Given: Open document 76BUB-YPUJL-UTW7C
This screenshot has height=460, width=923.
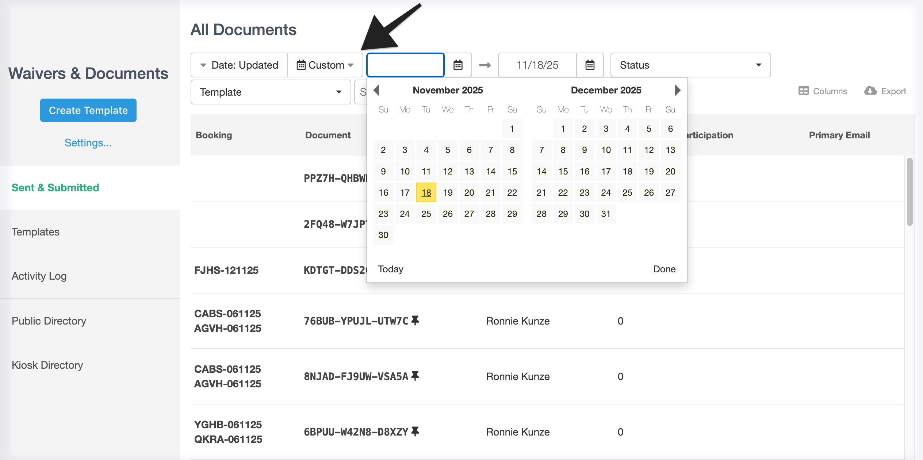Looking at the screenshot, I should pyautogui.click(x=356, y=321).
